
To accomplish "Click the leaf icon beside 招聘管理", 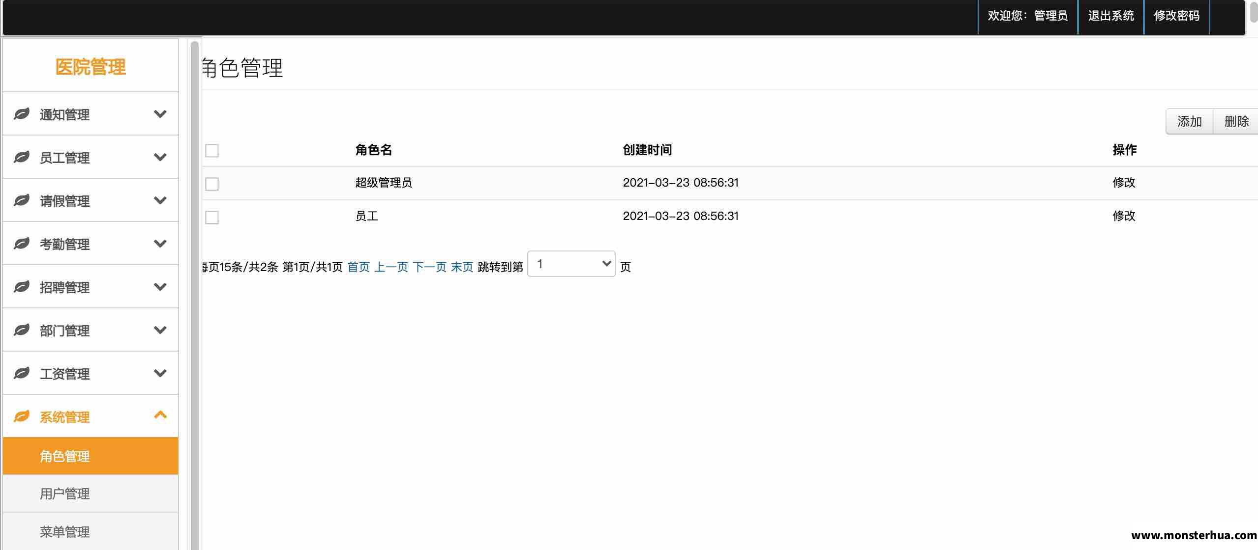I will point(22,287).
